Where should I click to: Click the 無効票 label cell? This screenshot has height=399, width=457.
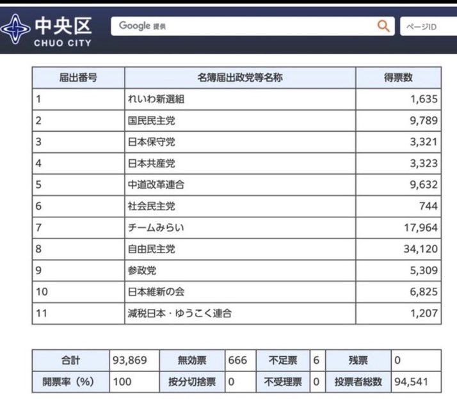point(192,360)
